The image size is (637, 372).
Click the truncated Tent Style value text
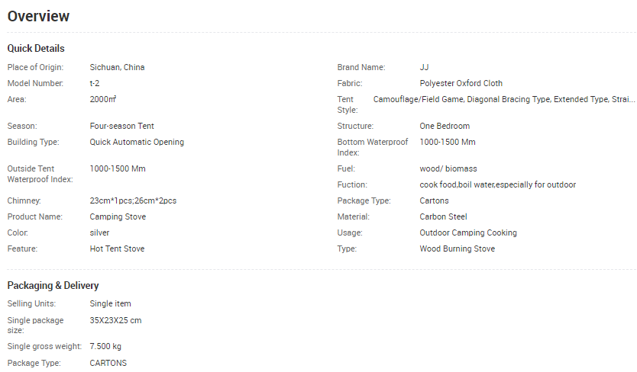[503, 99]
